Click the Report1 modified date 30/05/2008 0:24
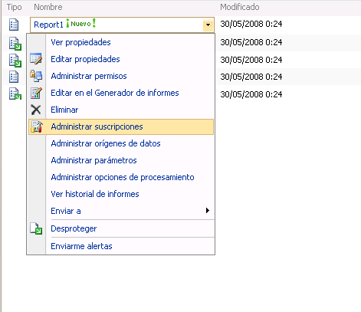361x312 pixels. 251,24
